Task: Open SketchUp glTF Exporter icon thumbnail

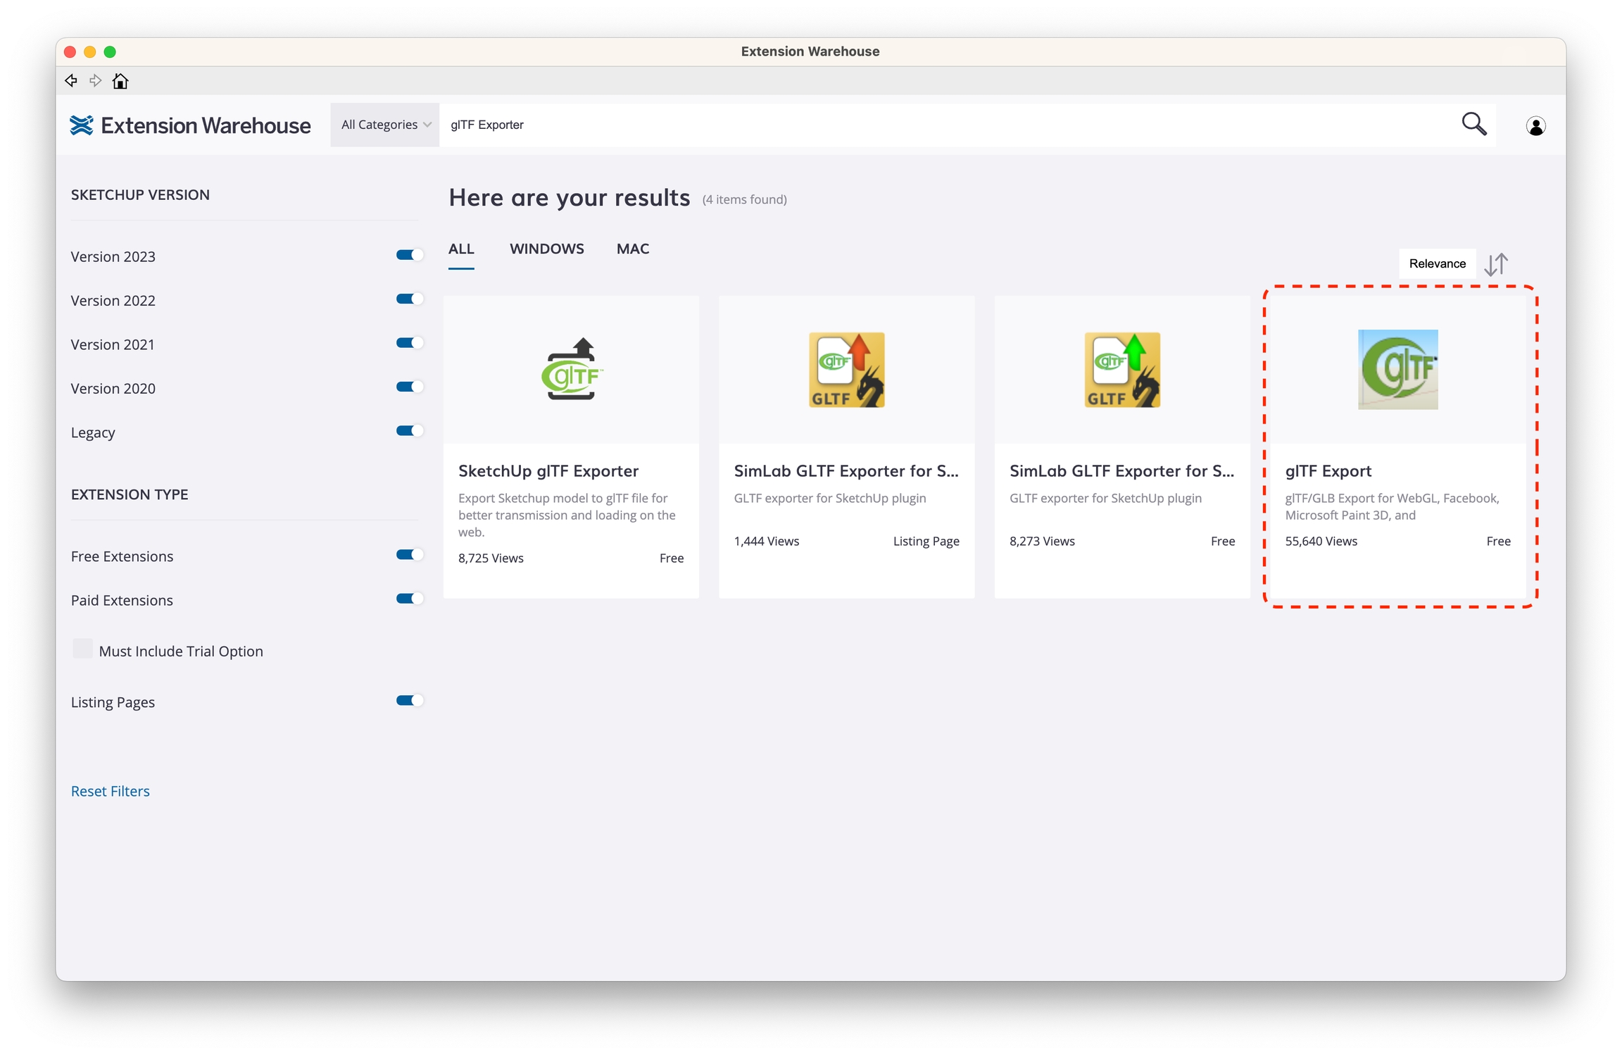Action: coord(571,370)
